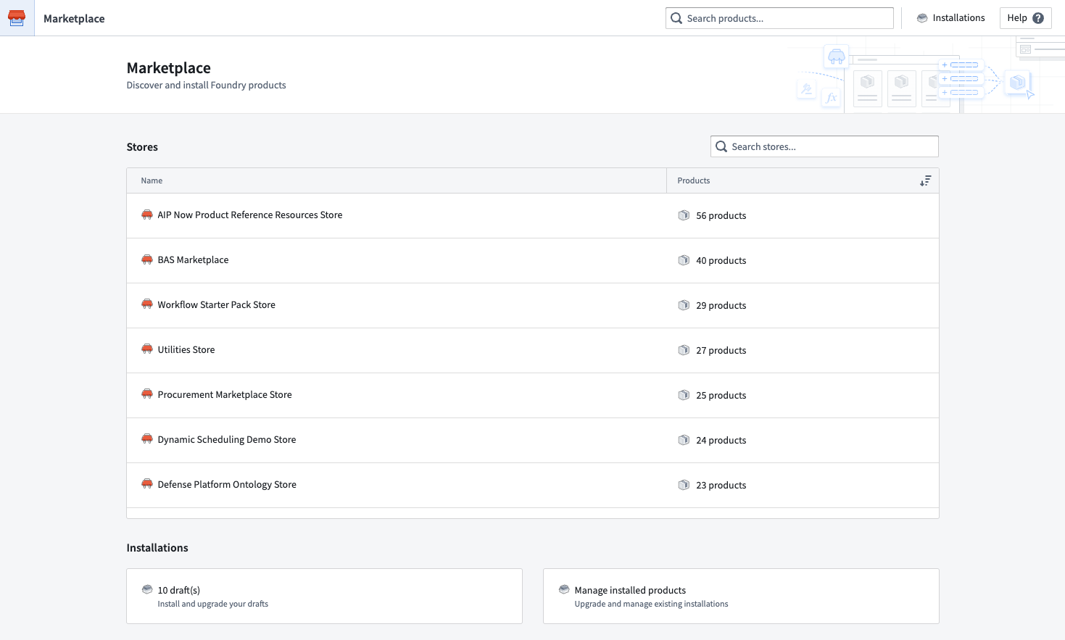Click the box icon on 10 draft(s) card
Viewport: 1065px width, 640px height.
pos(147,589)
